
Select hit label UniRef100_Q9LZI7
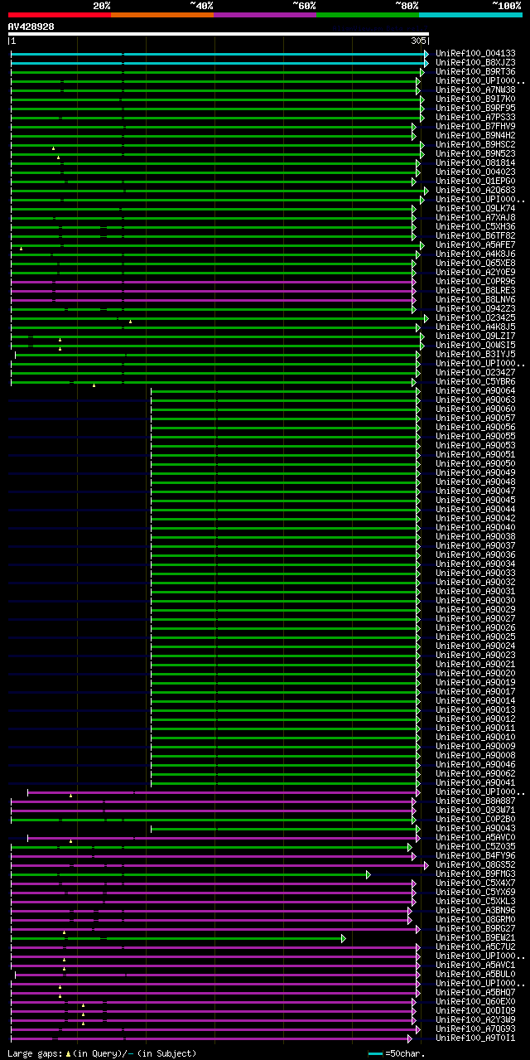(x=475, y=336)
